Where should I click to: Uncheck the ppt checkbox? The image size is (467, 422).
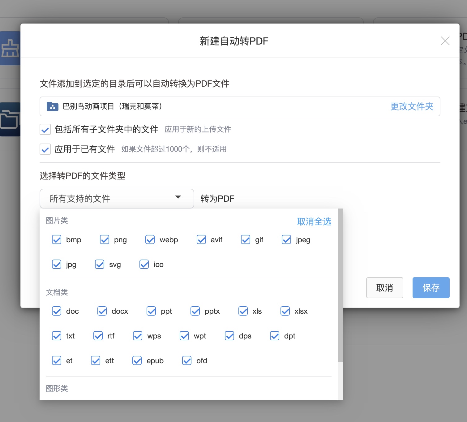click(151, 311)
